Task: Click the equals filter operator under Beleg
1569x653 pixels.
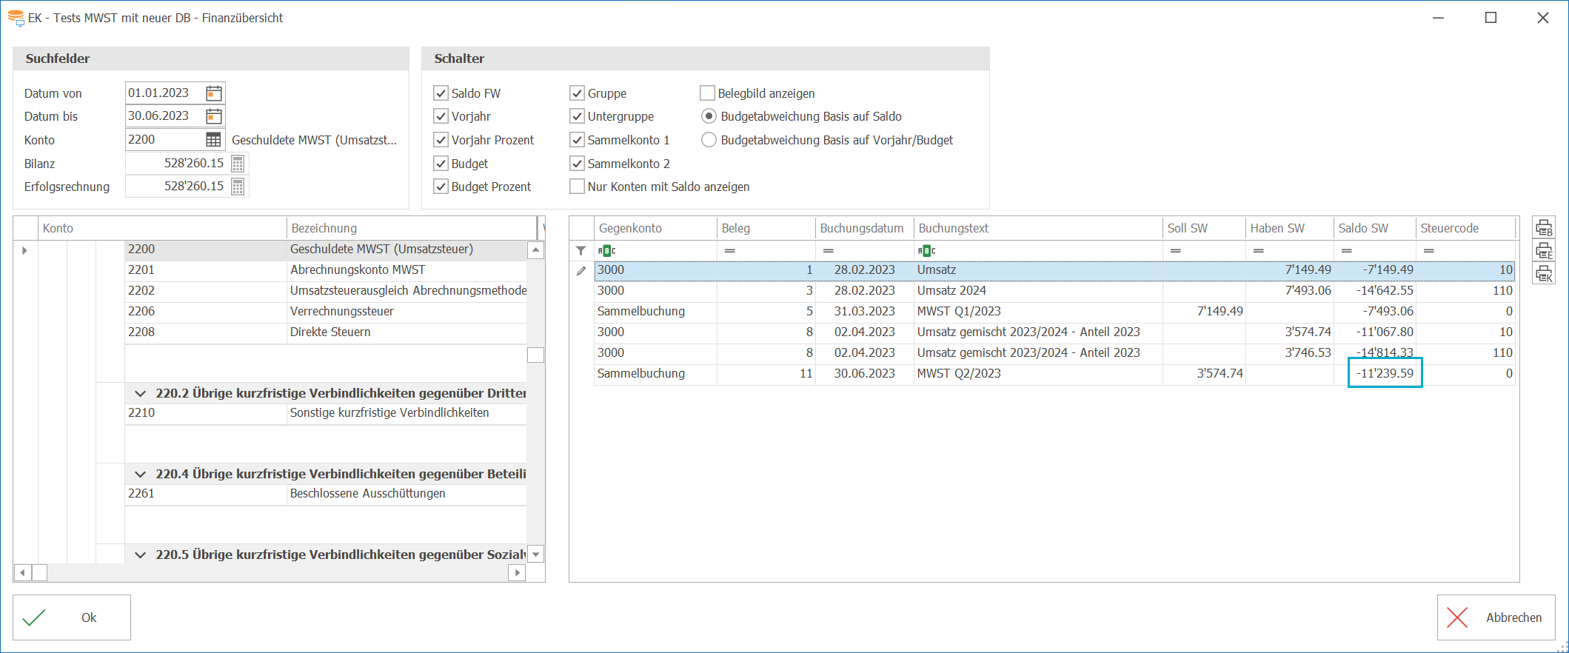Action: pyautogui.click(x=729, y=251)
